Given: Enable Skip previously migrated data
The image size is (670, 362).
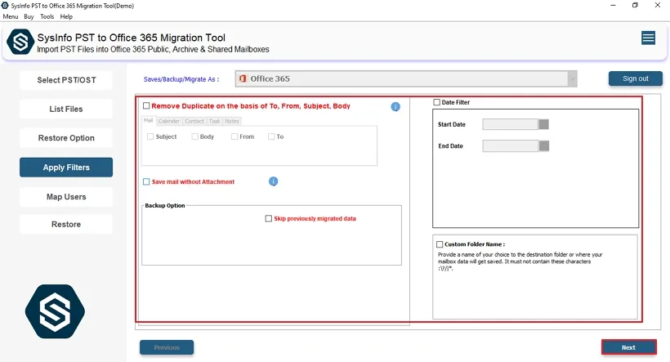Looking at the screenshot, I should pos(268,218).
